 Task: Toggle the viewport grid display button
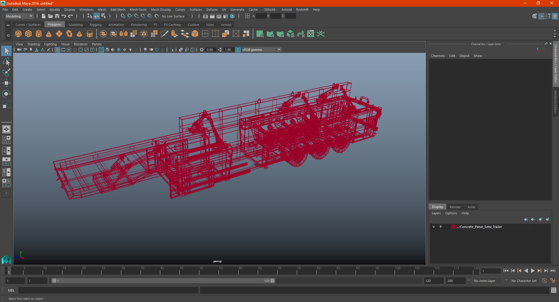point(57,50)
